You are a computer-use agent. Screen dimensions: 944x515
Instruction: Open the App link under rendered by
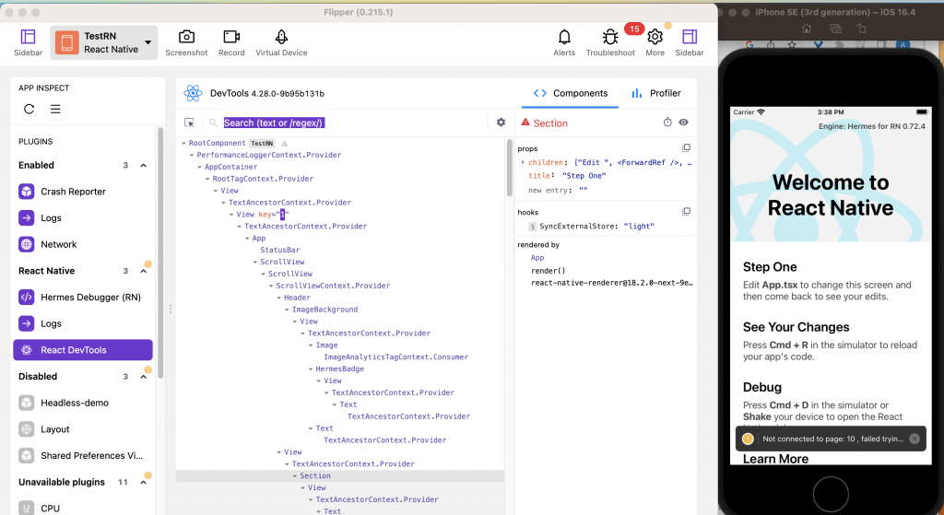[537, 258]
